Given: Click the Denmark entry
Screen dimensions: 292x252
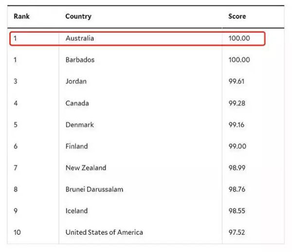Looking at the screenshot, I should click(x=80, y=125).
